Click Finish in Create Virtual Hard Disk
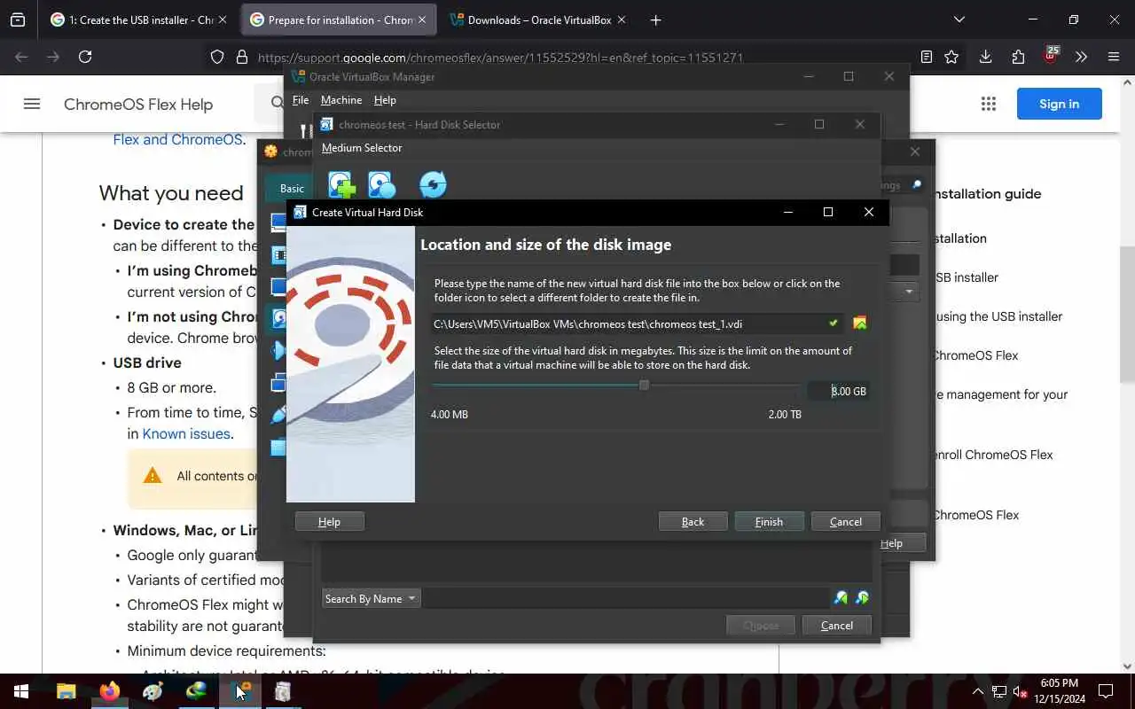 769,522
